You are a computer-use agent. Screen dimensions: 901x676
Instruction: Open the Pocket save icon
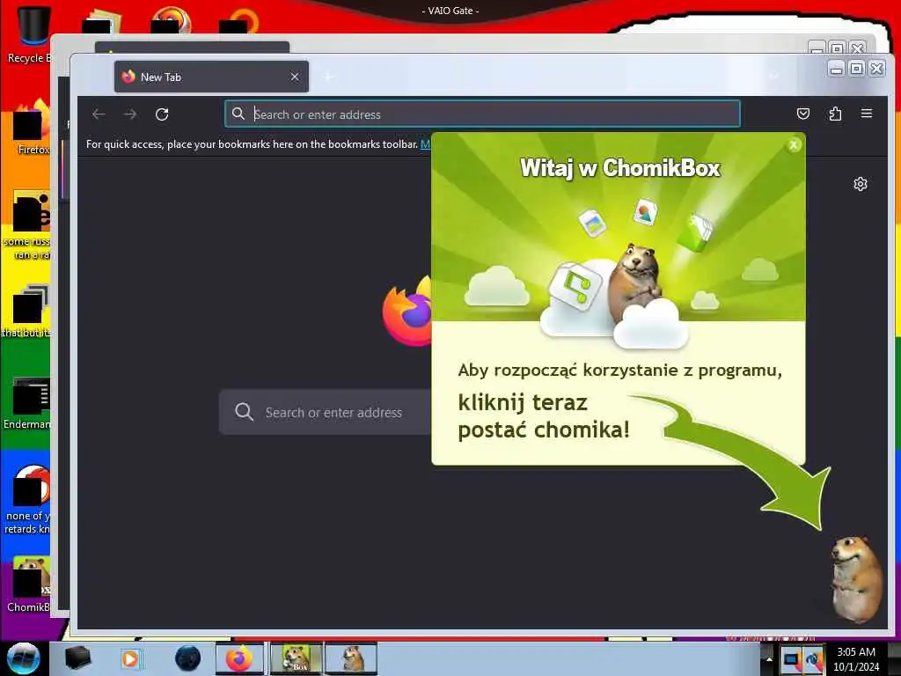click(802, 114)
